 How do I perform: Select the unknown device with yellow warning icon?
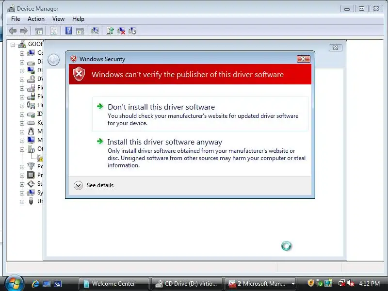[40, 158]
